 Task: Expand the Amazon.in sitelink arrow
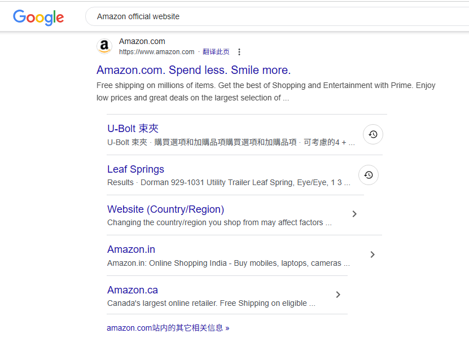click(372, 255)
